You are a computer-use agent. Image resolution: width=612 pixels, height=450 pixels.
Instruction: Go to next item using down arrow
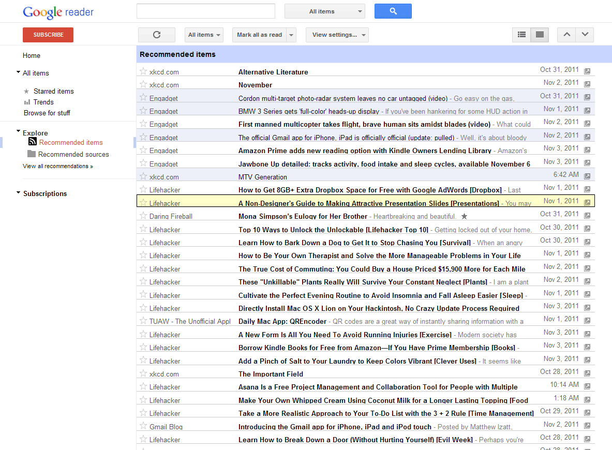point(585,35)
